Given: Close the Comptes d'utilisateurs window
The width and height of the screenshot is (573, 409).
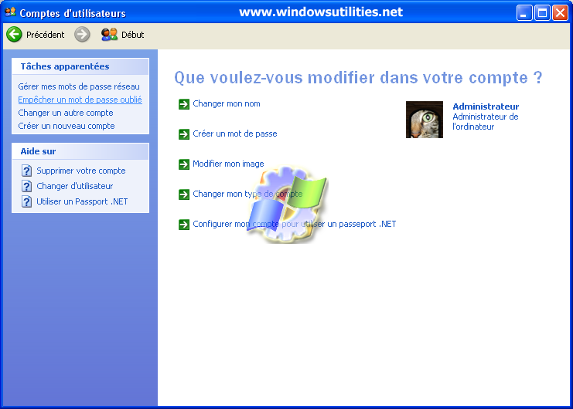Looking at the screenshot, I should click(560, 13).
